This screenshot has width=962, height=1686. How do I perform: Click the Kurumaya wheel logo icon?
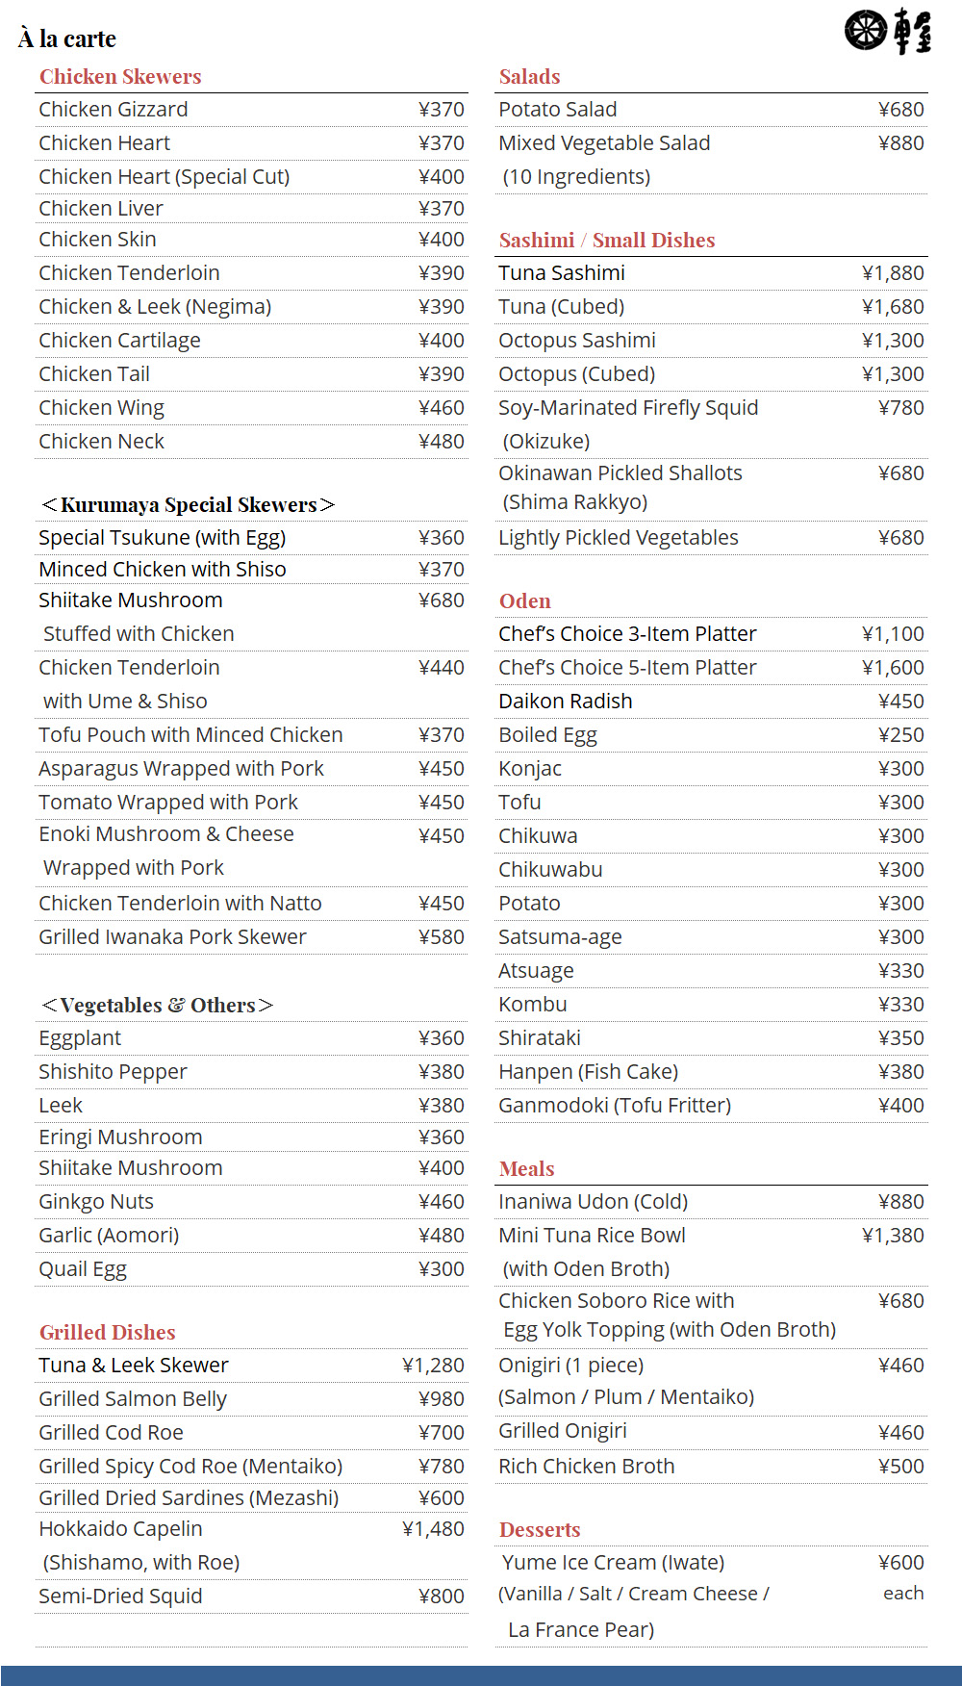pyautogui.click(x=865, y=30)
